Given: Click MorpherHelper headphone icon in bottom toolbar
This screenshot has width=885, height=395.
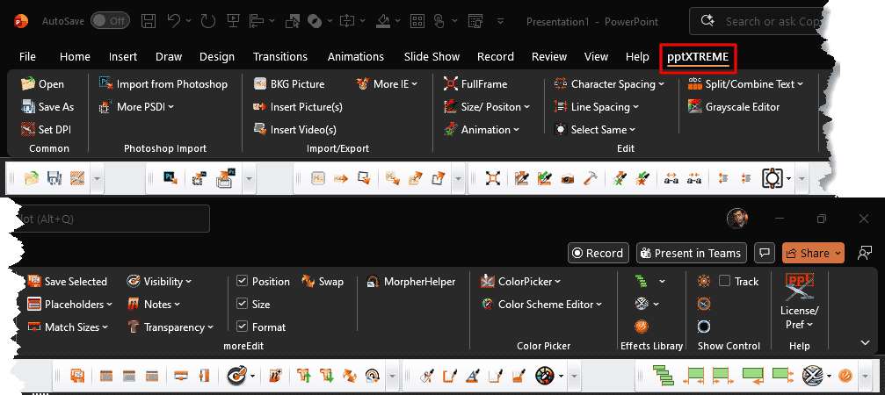Looking at the screenshot, I should click(373, 376).
